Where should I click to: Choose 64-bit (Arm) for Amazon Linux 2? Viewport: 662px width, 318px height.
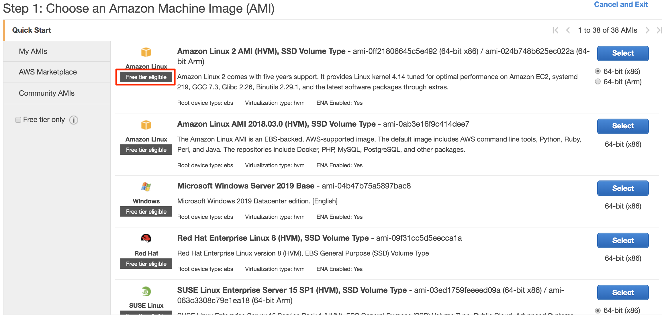pyautogui.click(x=598, y=81)
